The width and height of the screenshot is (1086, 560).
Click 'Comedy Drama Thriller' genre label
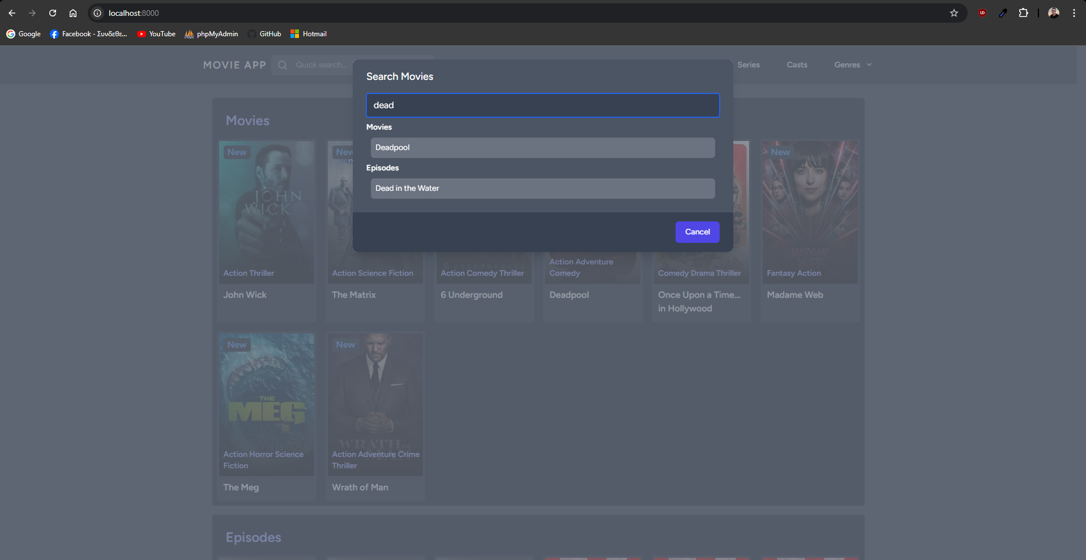click(699, 273)
